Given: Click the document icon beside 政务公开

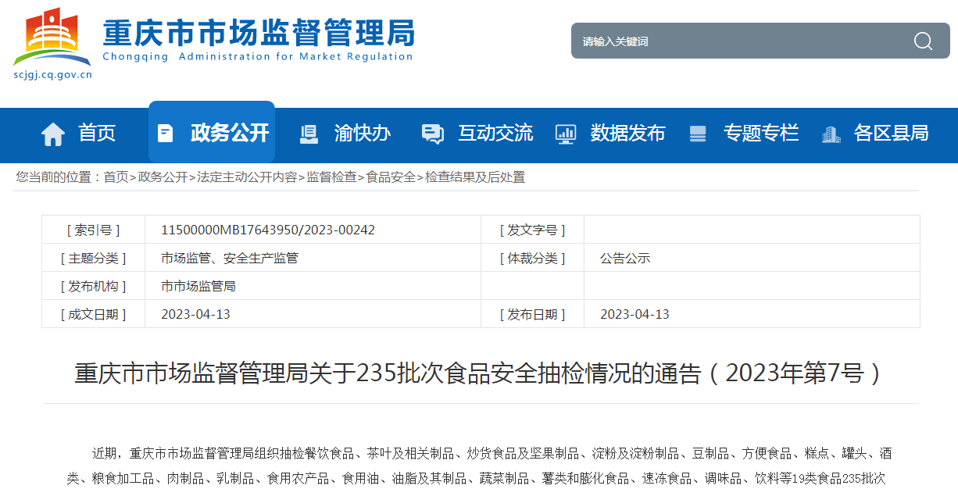Looking at the screenshot, I should 165,134.
